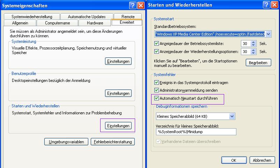This screenshot has height=168, width=280.
Task: Open the Standardbetriebssystem dropdown
Action: (x=268, y=34)
